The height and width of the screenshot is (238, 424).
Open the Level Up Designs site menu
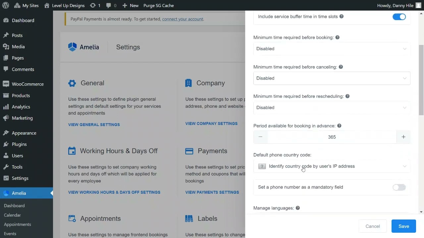pyautogui.click(x=64, y=5)
